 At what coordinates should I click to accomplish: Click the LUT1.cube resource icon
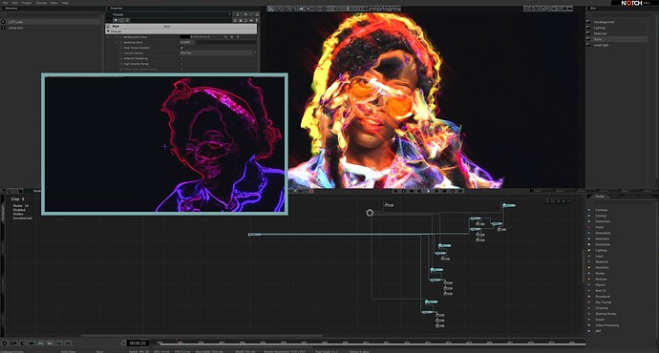(4, 22)
